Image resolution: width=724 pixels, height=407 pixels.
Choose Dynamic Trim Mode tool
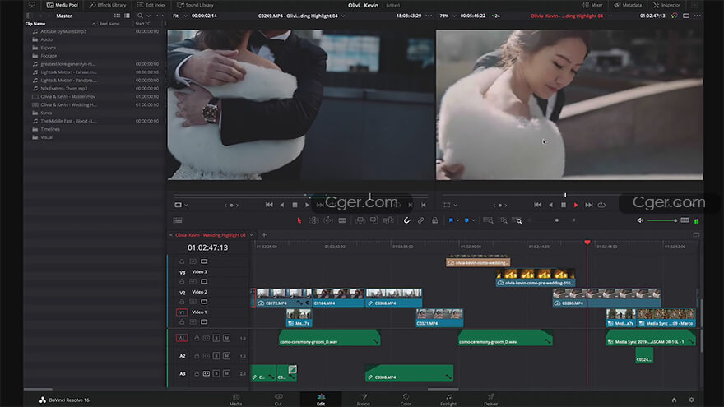[x=327, y=220]
